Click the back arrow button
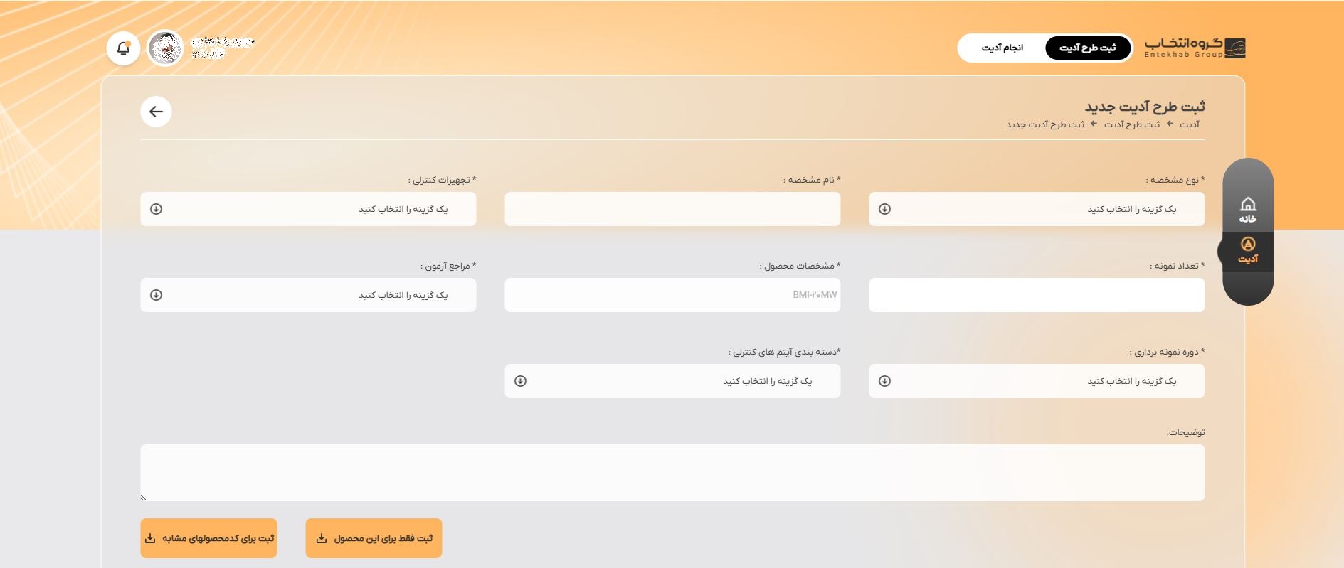This screenshot has height=568, width=1344. click(x=156, y=112)
